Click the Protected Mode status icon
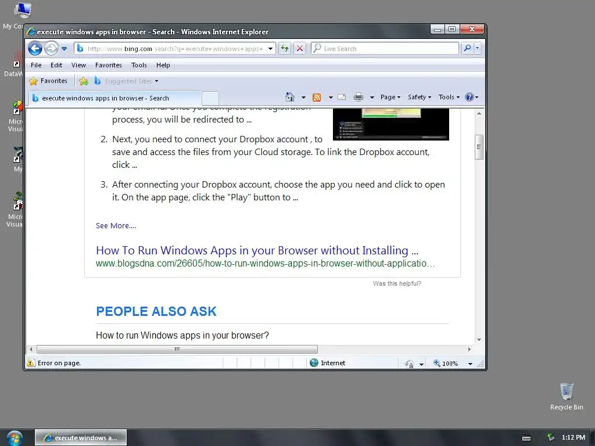Image resolution: width=595 pixels, height=446 pixels. coord(409,364)
